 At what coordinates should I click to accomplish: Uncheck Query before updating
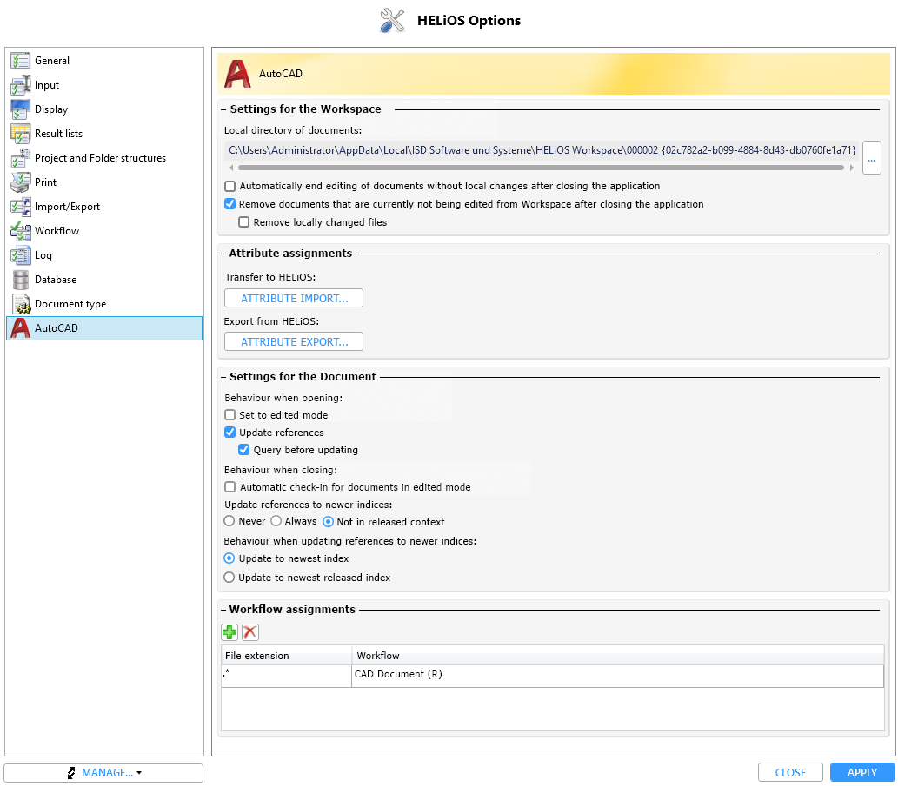point(244,450)
